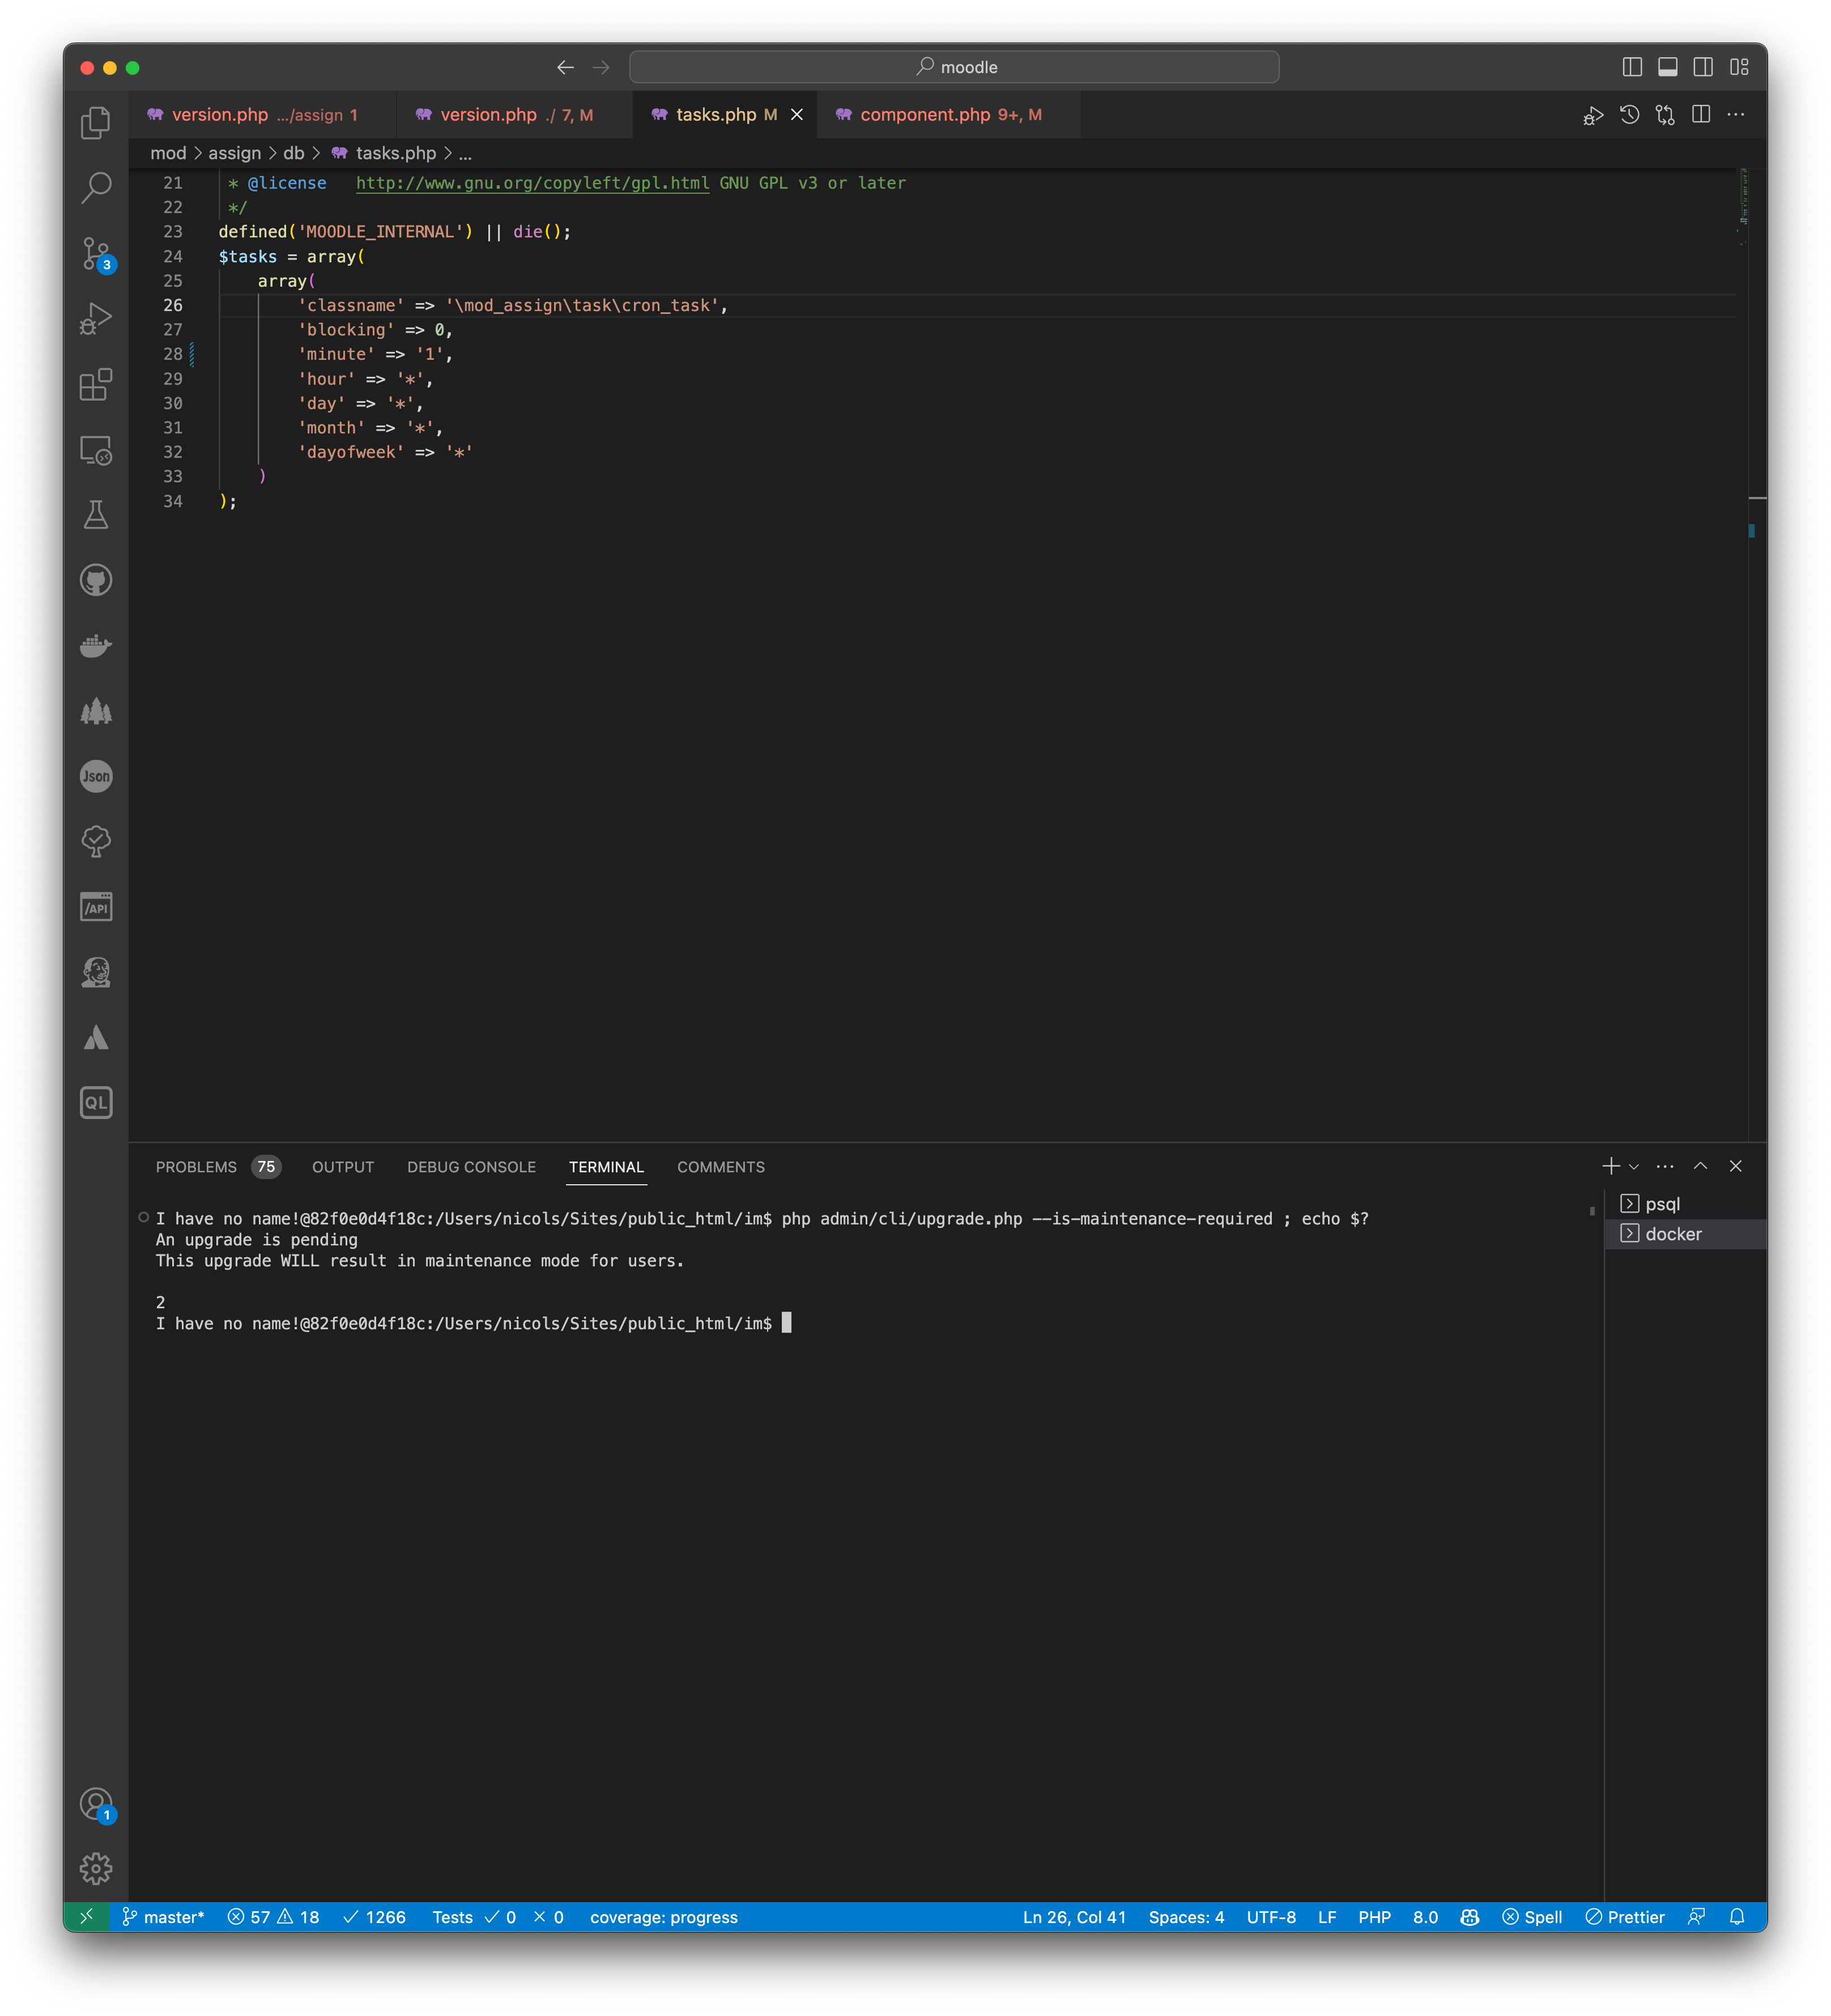Screen dimensions: 1831x2016
Task: Click errors and warnings count 57 and 18
Action: tap(273, 1916)
